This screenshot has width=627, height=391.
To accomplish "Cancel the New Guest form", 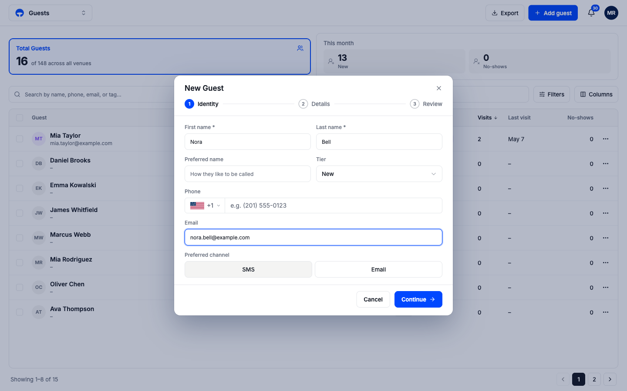I will click(373, 299).
